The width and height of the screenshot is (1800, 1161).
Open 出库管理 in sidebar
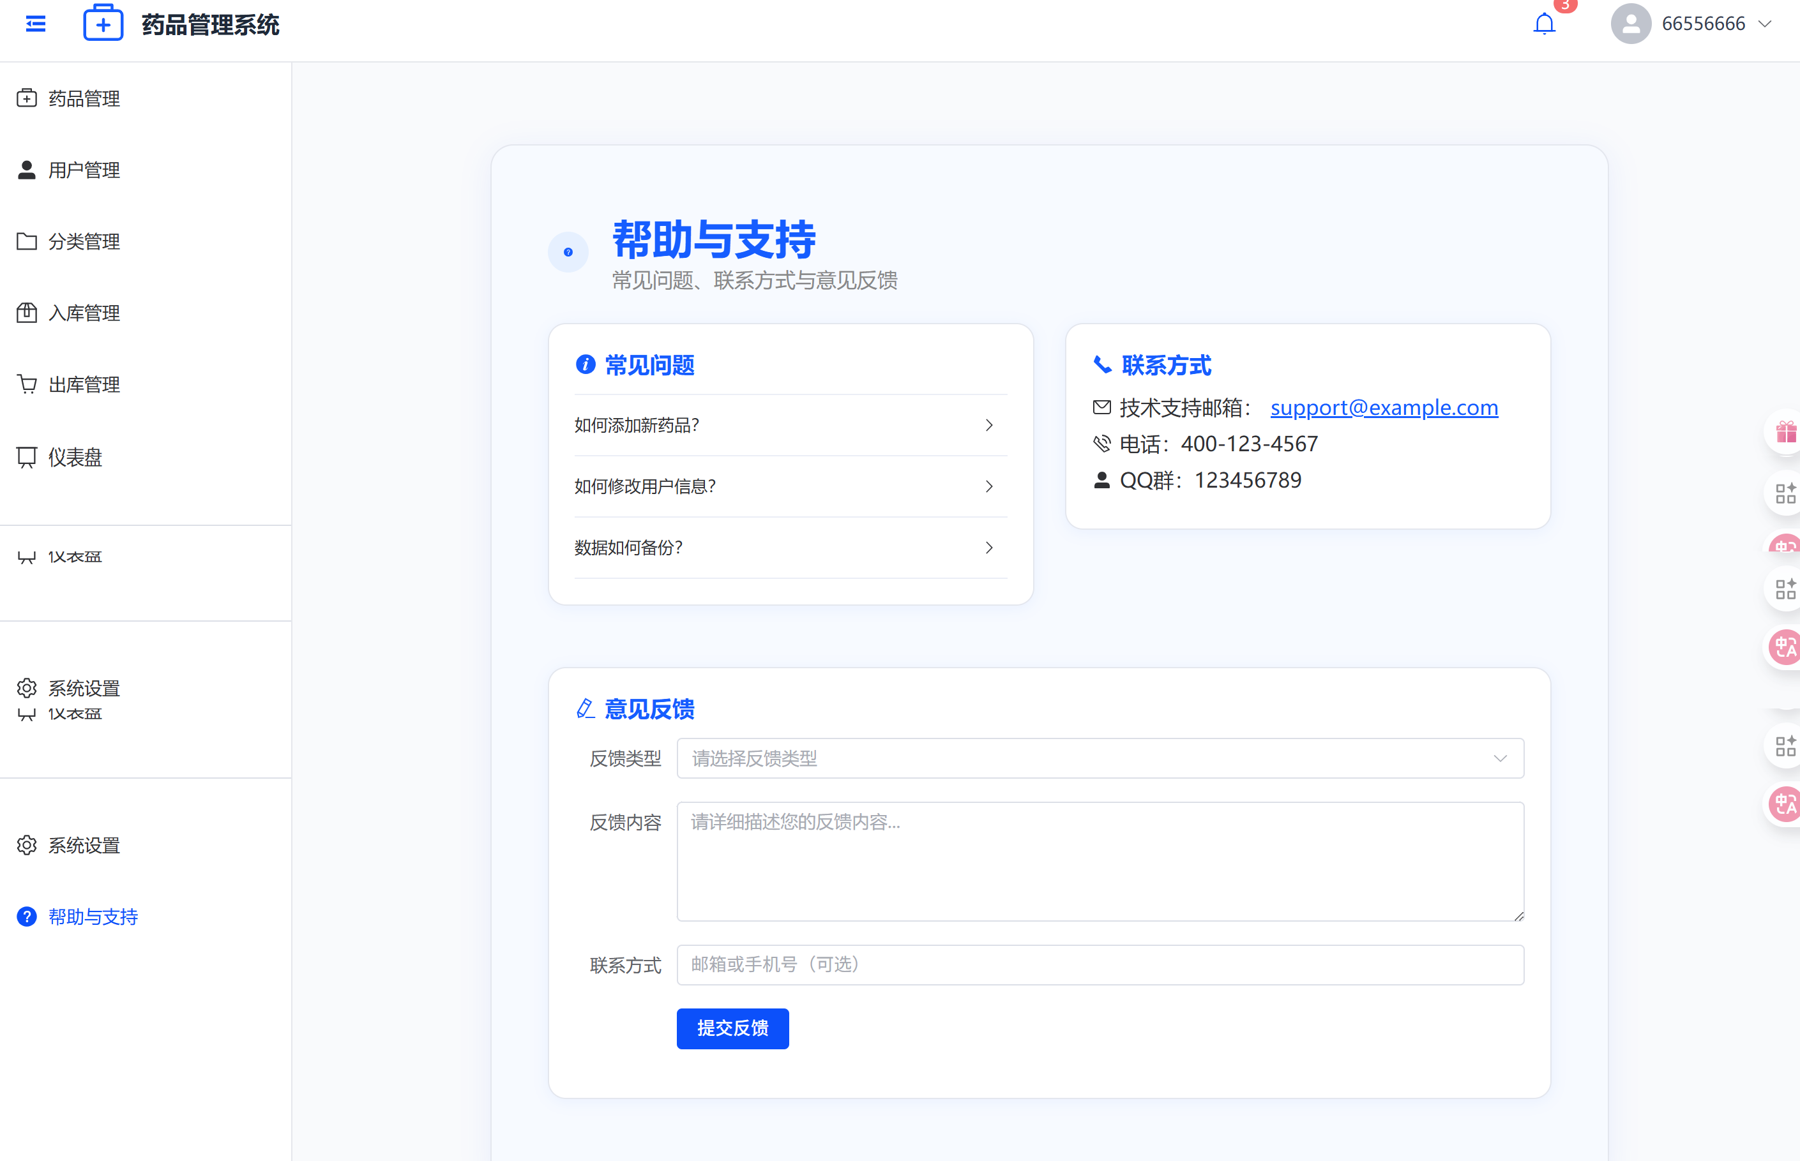pyautogui.click(x=84, y=384)
